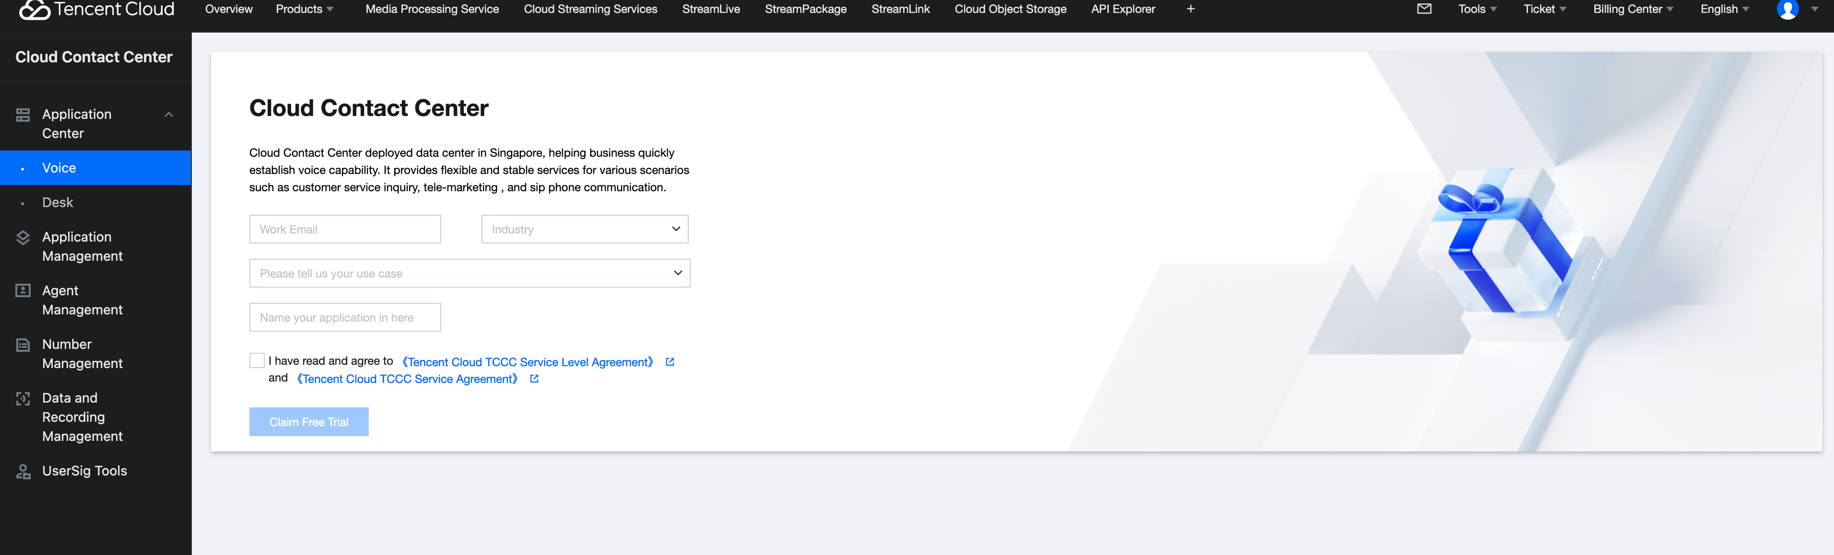
Task: Open Application Management via its sidebar icon
Action: click(x=23, y=238)
